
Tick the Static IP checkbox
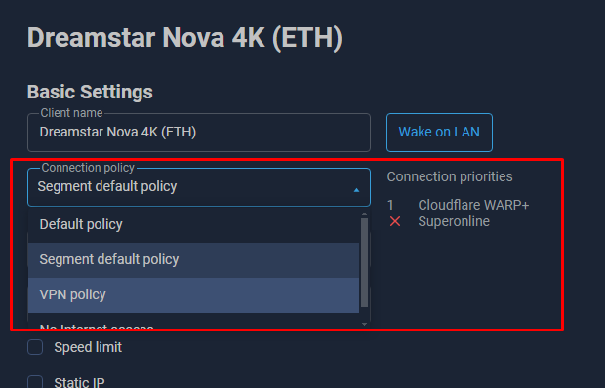tap(35, 382)
